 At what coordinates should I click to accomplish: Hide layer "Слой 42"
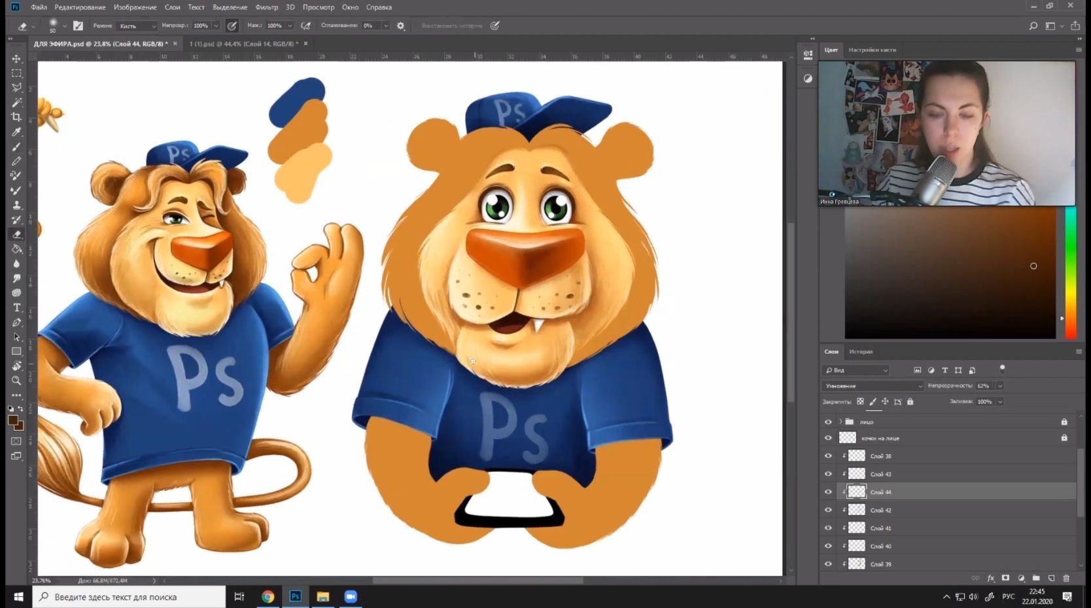point(828,510)
